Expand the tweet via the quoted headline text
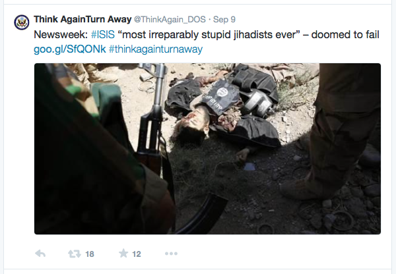Screen dimensions: 396x274 (209, 34)
